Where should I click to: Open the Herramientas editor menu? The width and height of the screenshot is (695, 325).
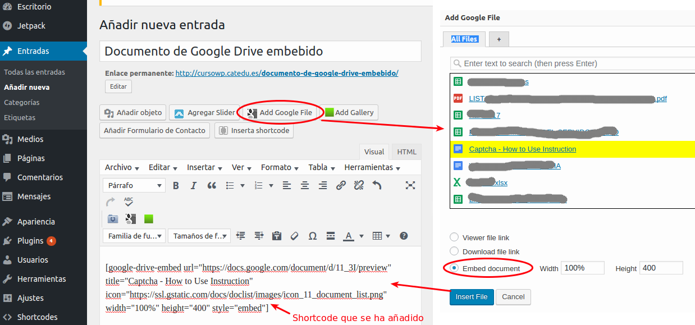(x=372, y=167)
